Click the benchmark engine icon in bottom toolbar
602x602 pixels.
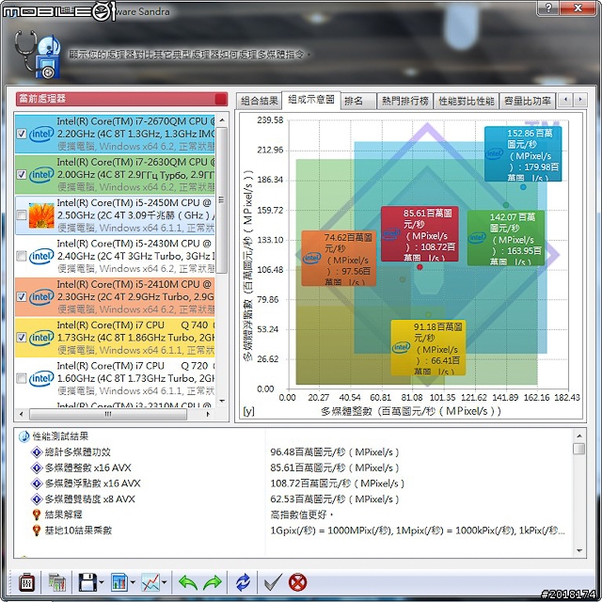coord(27,582)
